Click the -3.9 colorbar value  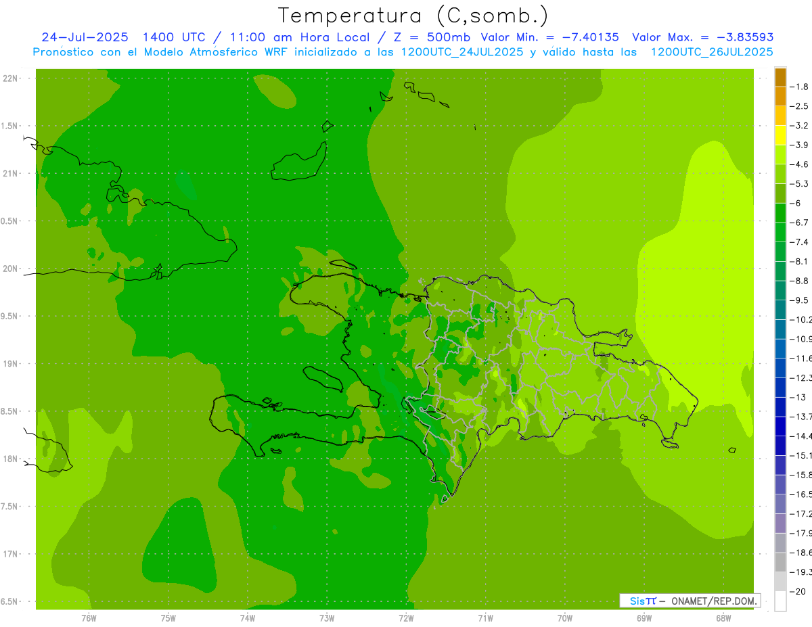click(799, 145)
